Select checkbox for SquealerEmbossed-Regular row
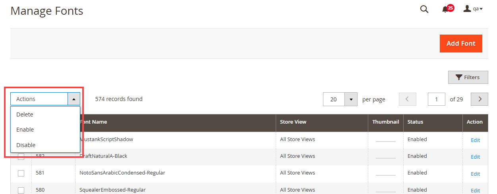 (21, 190)
